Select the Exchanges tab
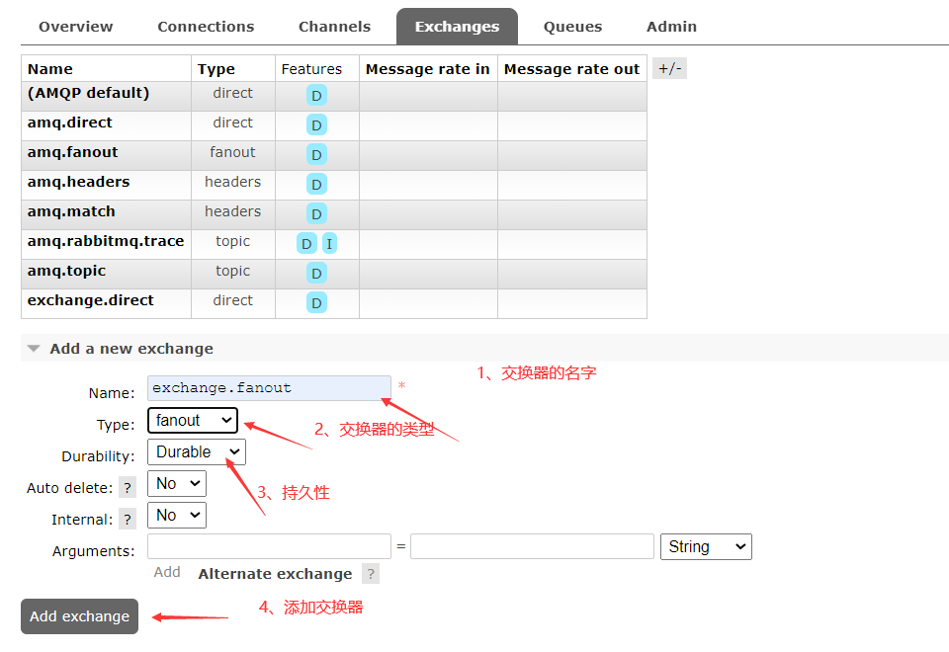949x652 pixels. point(457,27)
